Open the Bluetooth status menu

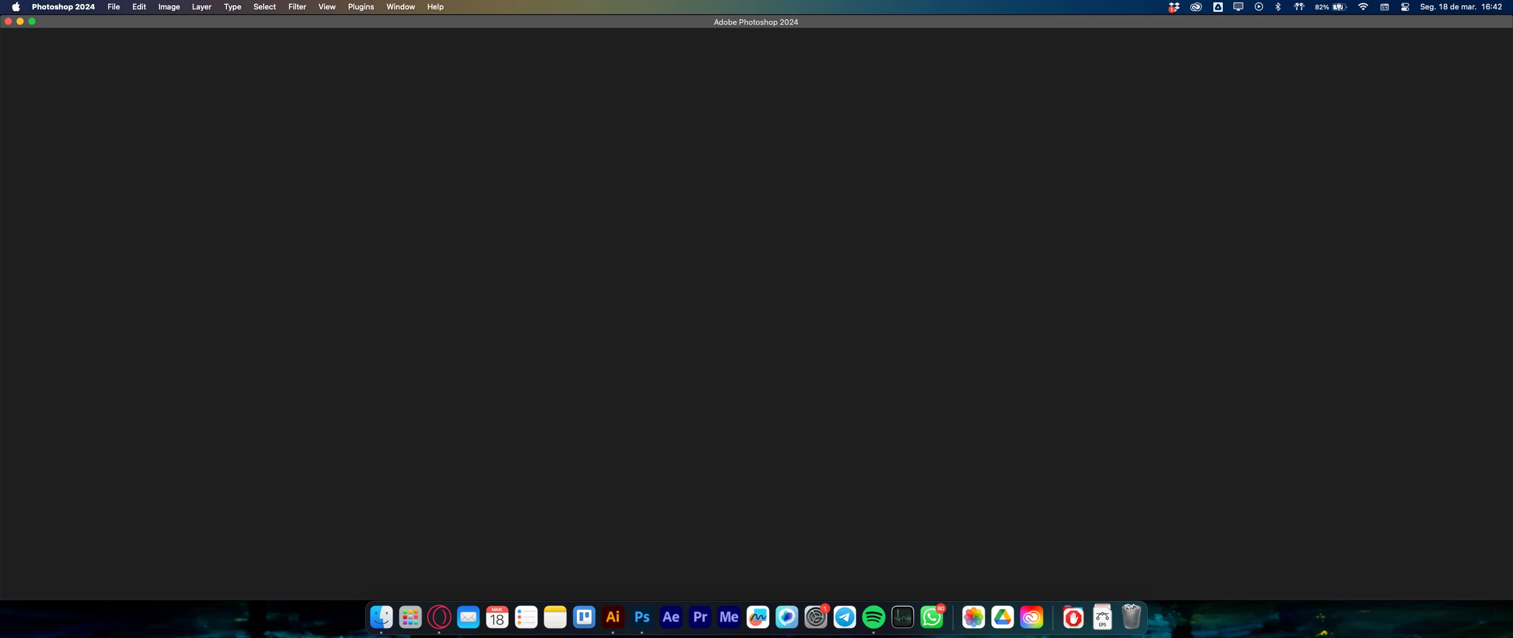pos(1278,7)
